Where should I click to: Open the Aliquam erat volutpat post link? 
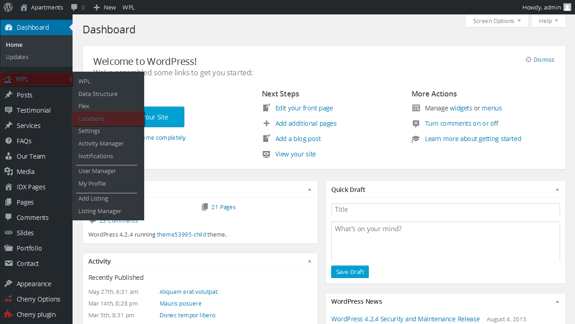188,292
